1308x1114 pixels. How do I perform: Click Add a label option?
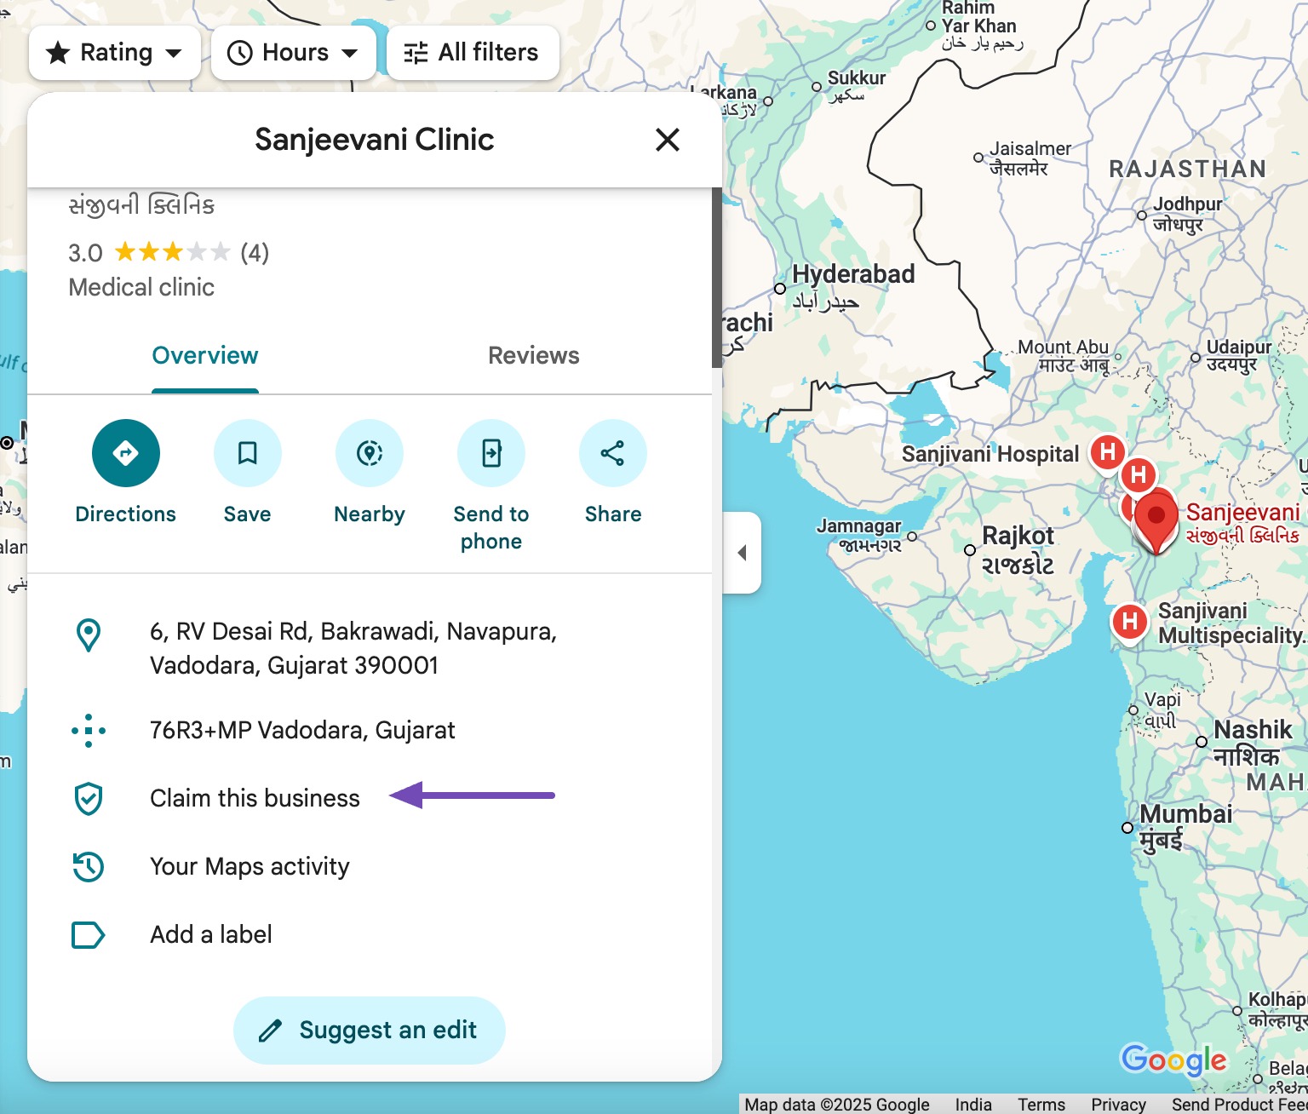pyautogui.click(x=211, y=934)
